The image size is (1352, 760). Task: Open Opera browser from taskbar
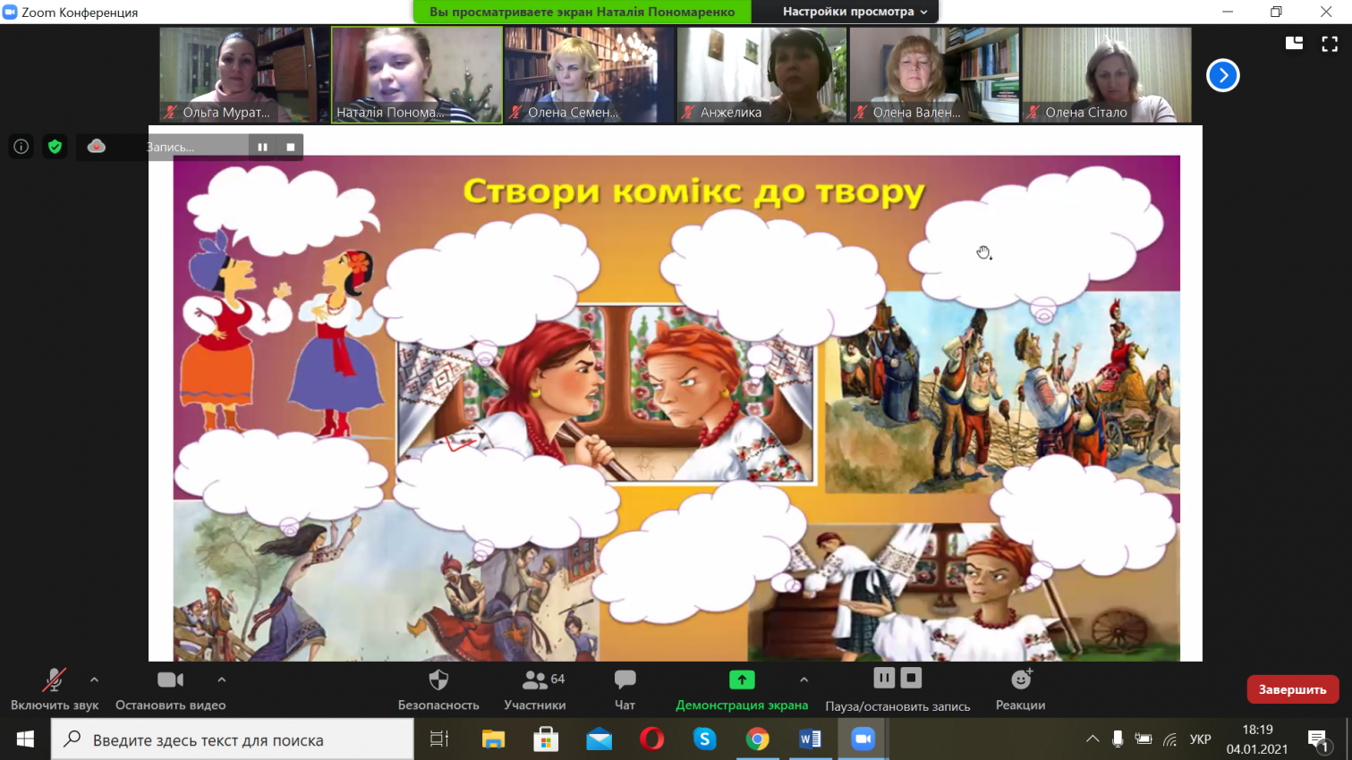coord(651,739)
